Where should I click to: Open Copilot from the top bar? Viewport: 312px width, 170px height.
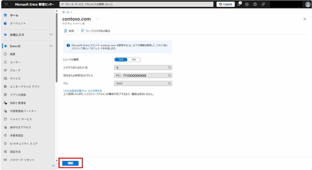tap(225, 4)
